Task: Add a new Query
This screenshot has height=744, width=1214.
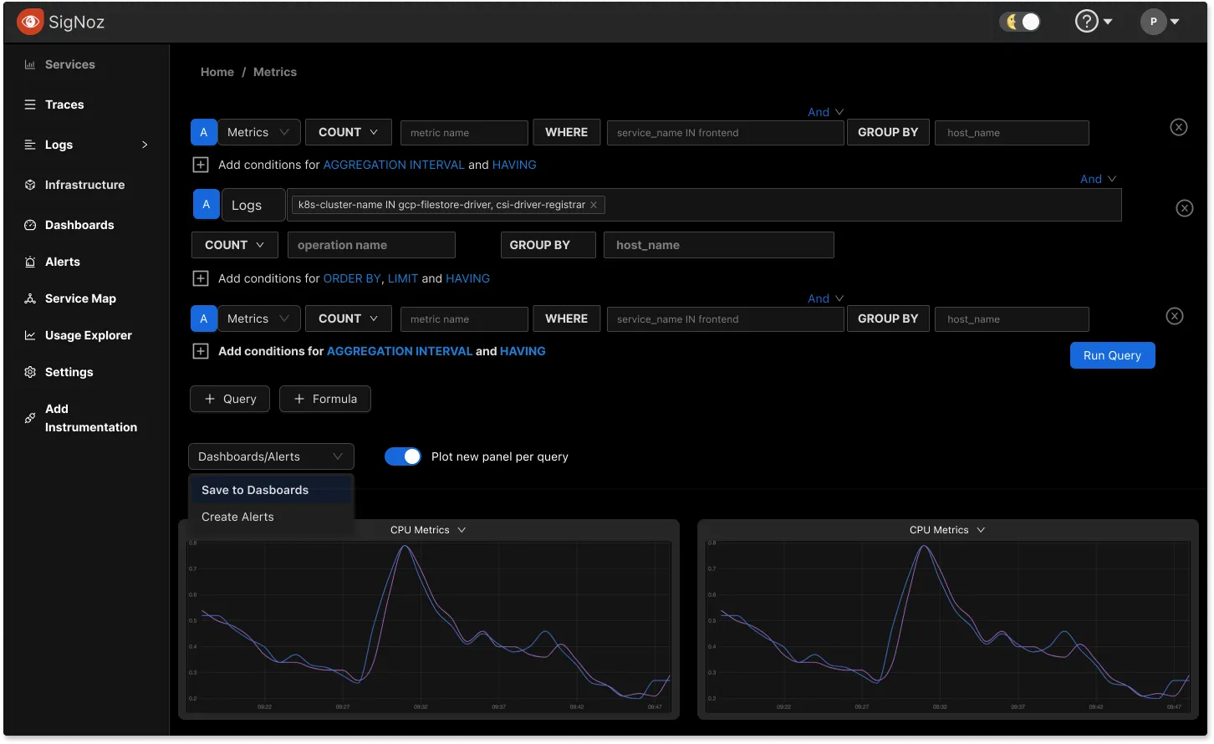Action: point(230,399)
